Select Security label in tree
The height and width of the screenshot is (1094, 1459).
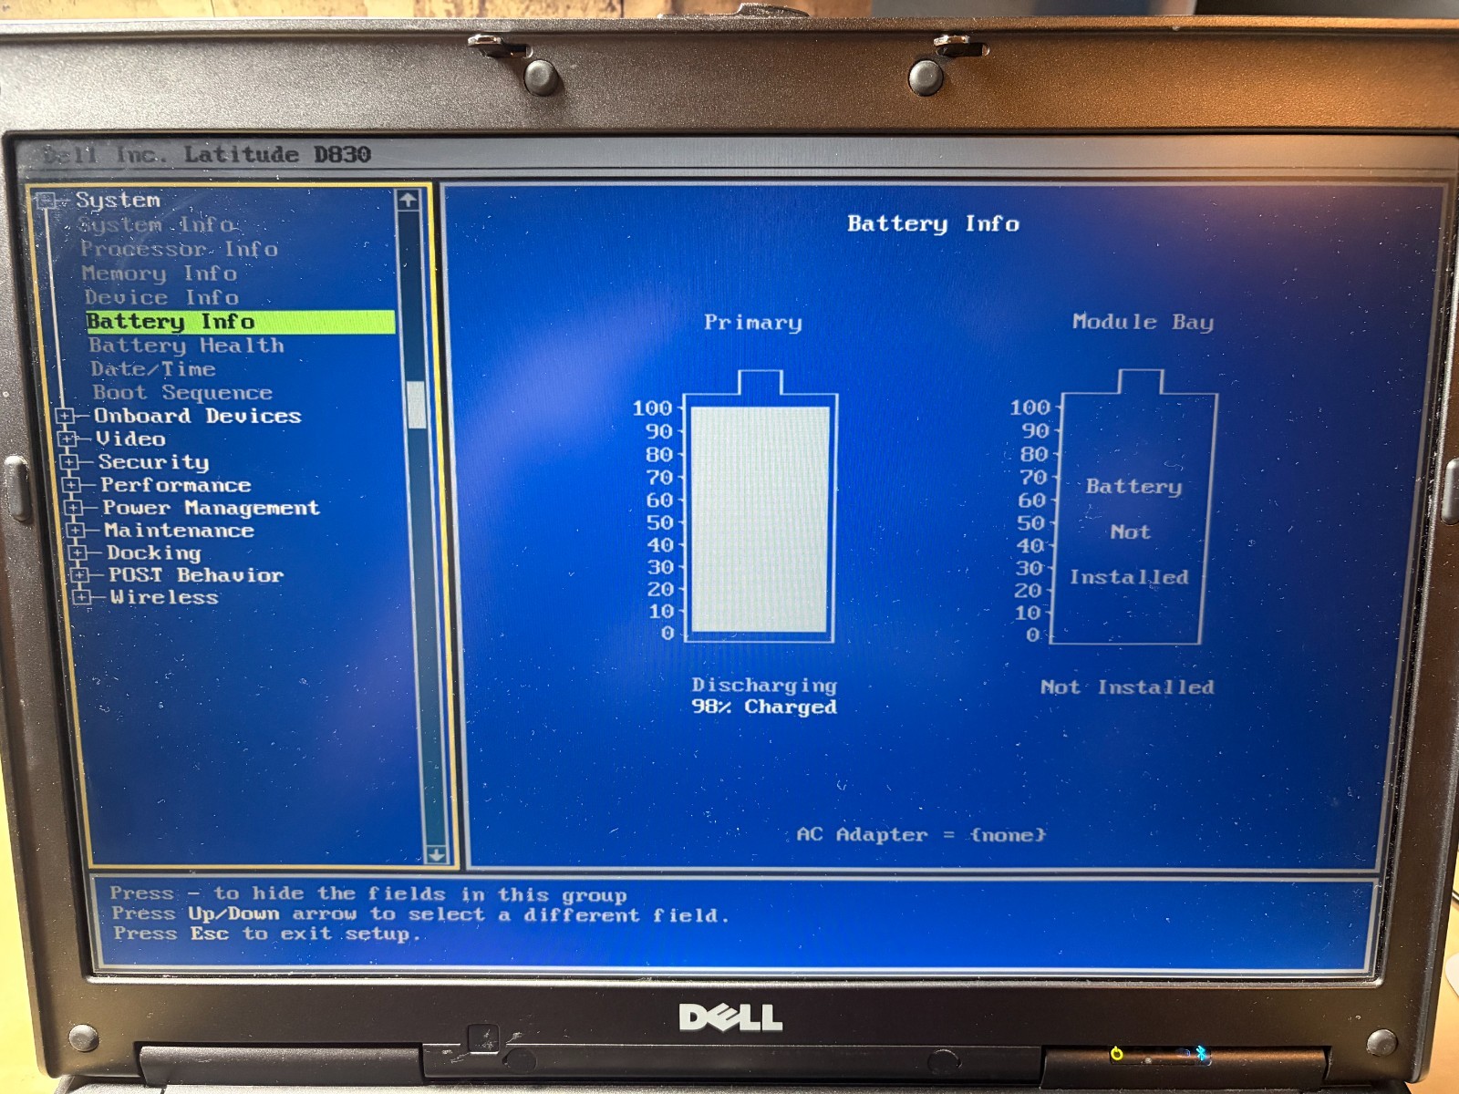point(154,462)
